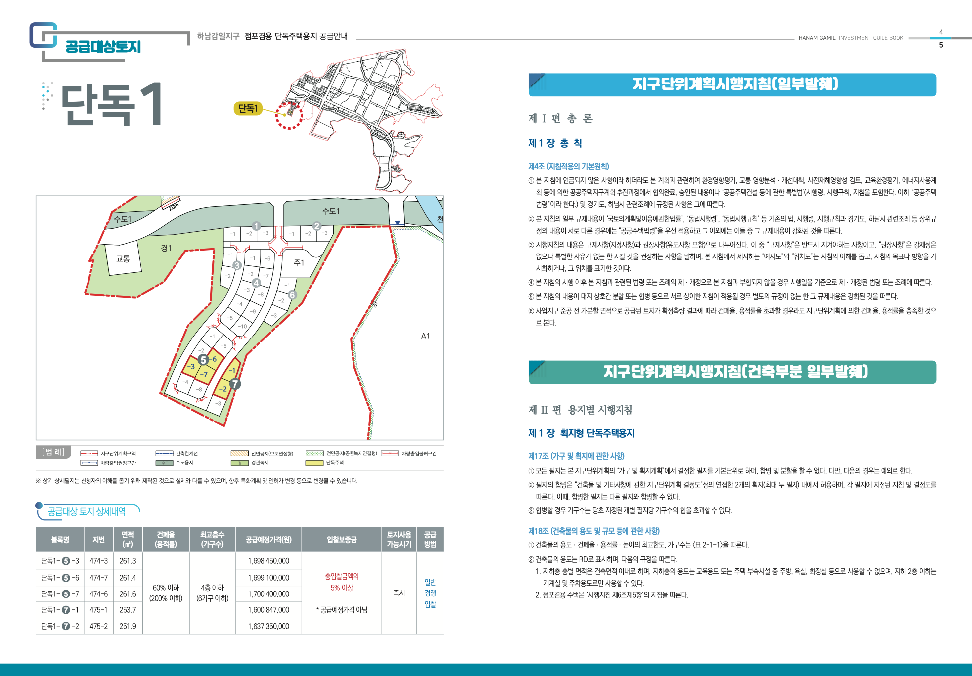The width and height of the screenshot is (972, 676).
Task: Click the square logo icon beside 공급대상토지
Action: [43, 35]
